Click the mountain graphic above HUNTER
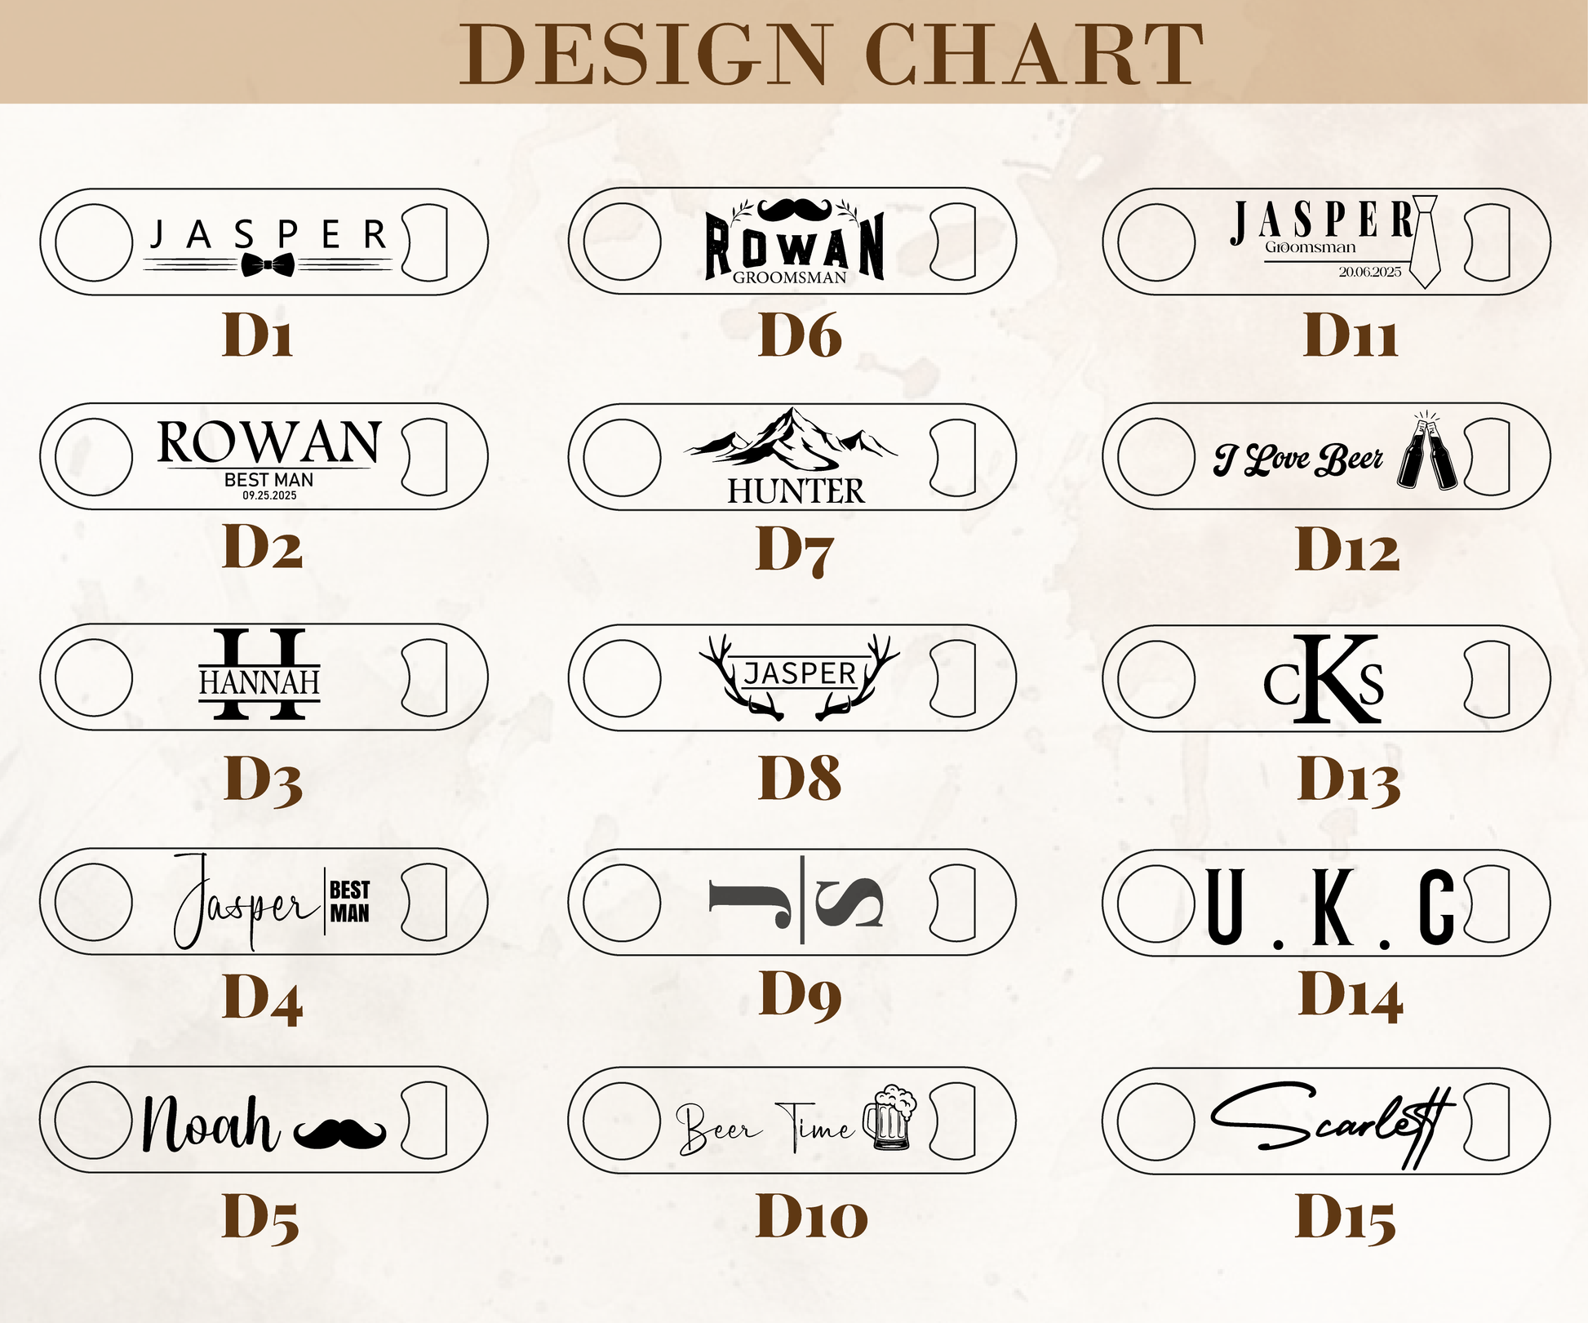This screenshot has width=1588, height=1323. click(792, 442)
